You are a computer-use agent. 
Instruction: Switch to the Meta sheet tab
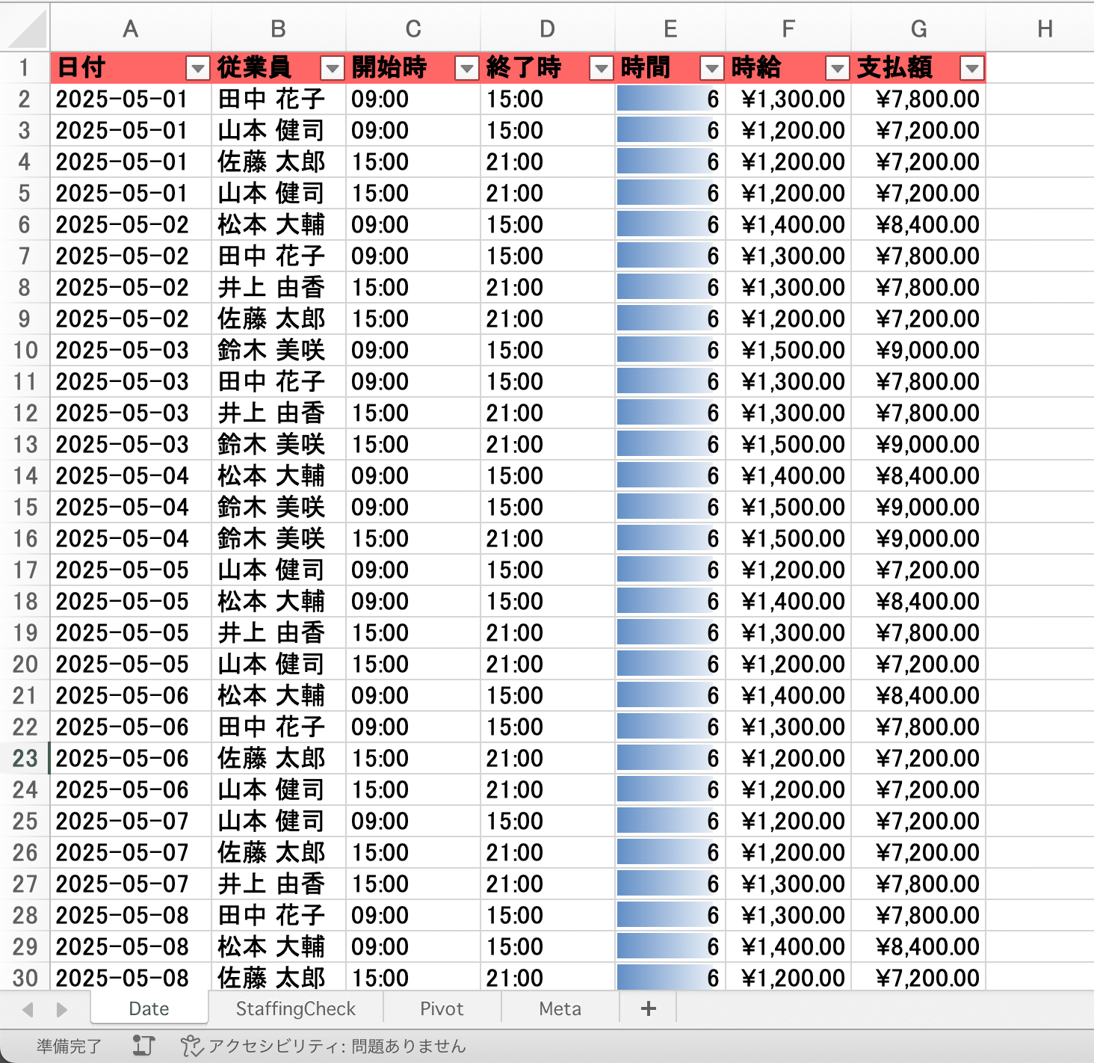pyautogui.click(x=558, y=1008)
